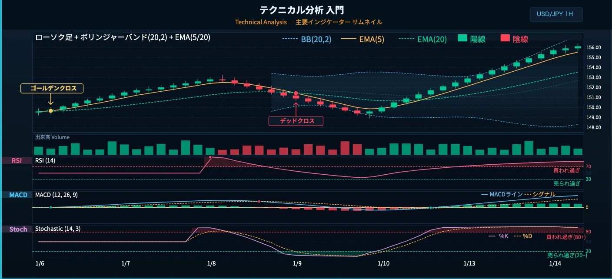Click the green 陽線 legend swatch
This screenshot has height=279, width=612.
pos(462,39)
